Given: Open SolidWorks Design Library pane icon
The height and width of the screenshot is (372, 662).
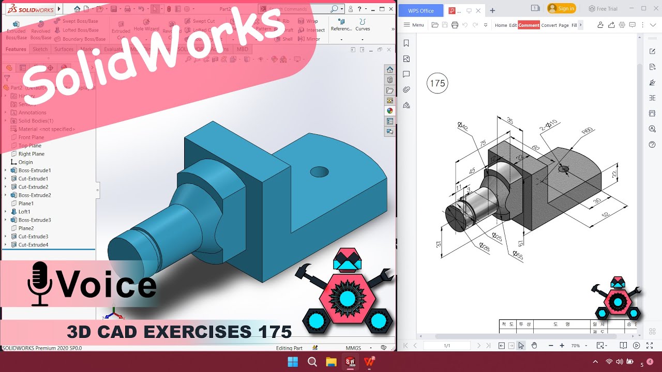Looking at the screenshot, I should click(x=390, y=80).
